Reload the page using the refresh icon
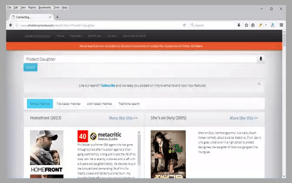 click(x=184, y=25)
